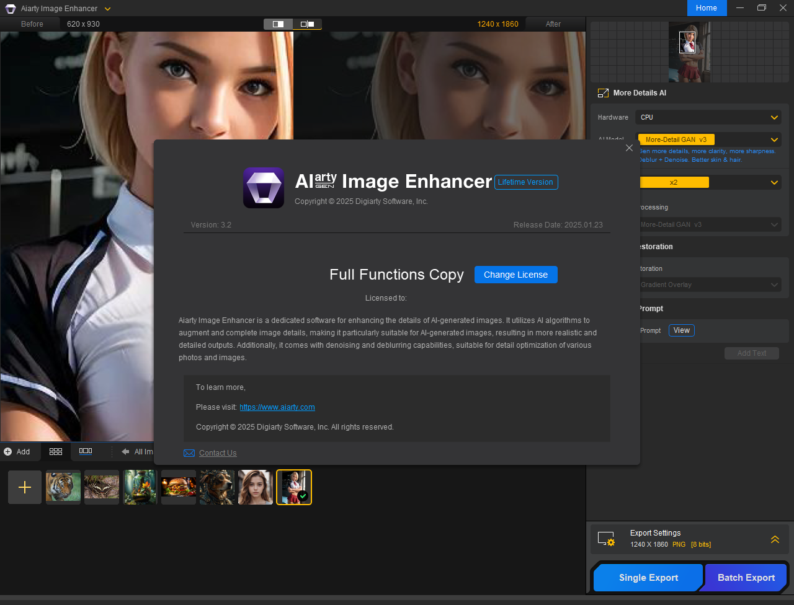Screen dimensions: 794x605
Task: Select the burger image thumbnail
Action: click(179, 487)
